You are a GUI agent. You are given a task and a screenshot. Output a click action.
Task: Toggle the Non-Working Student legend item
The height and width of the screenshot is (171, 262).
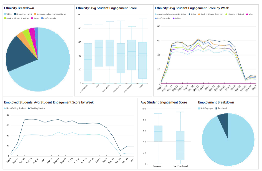[x=15, y=108]
